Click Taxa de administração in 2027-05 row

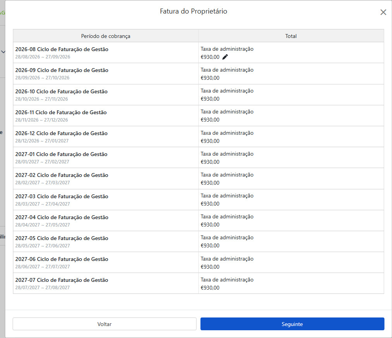pyautogui.click(x=227, y=238)
